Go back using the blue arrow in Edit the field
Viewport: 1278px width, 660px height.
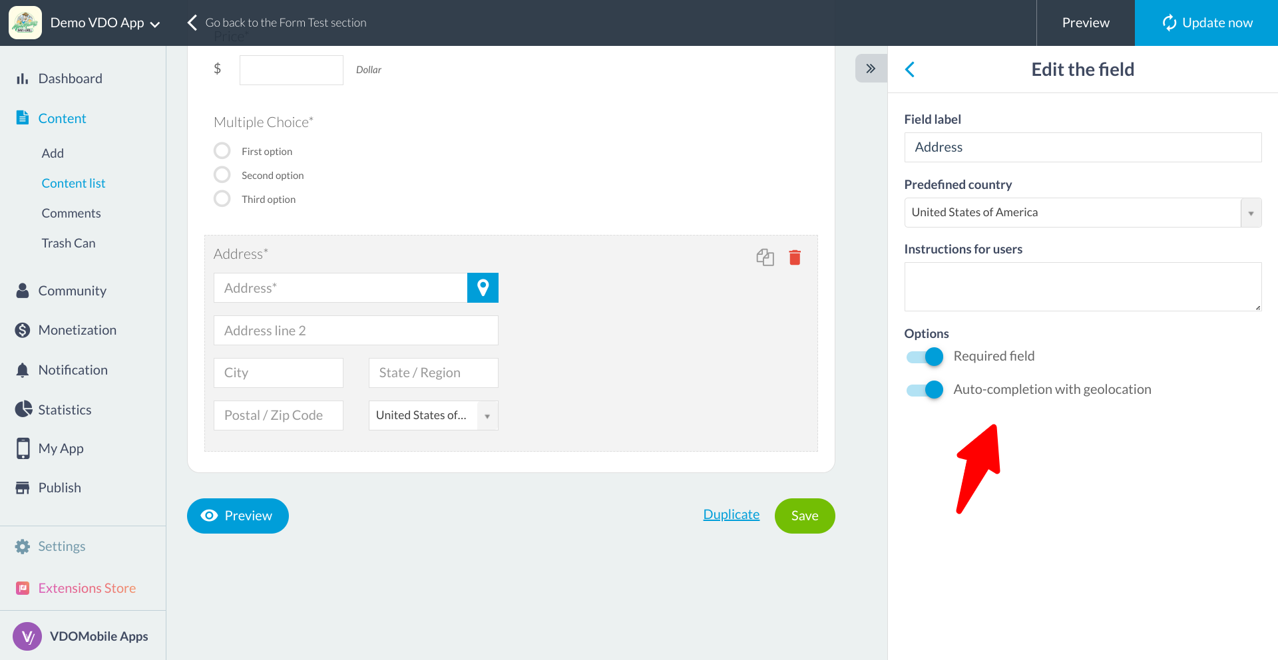coord(910,69)
